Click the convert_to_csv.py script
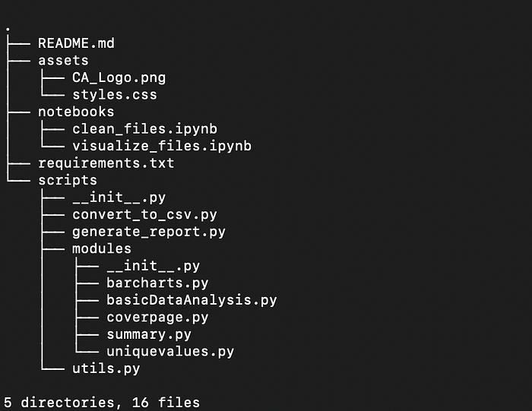The width and height of the screenshot is (532, 411). point(144,214)
